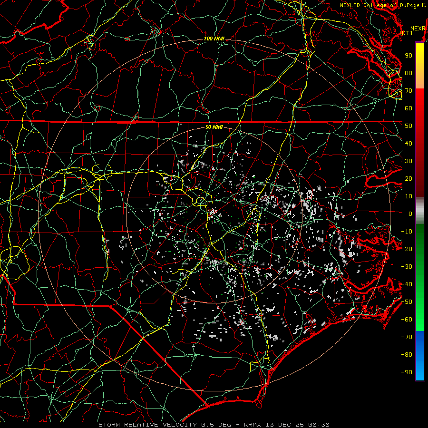Select the 90 value on velocity scale
Image resolution: width=428 pixels, height=428 pixels.
pos(409,56)
